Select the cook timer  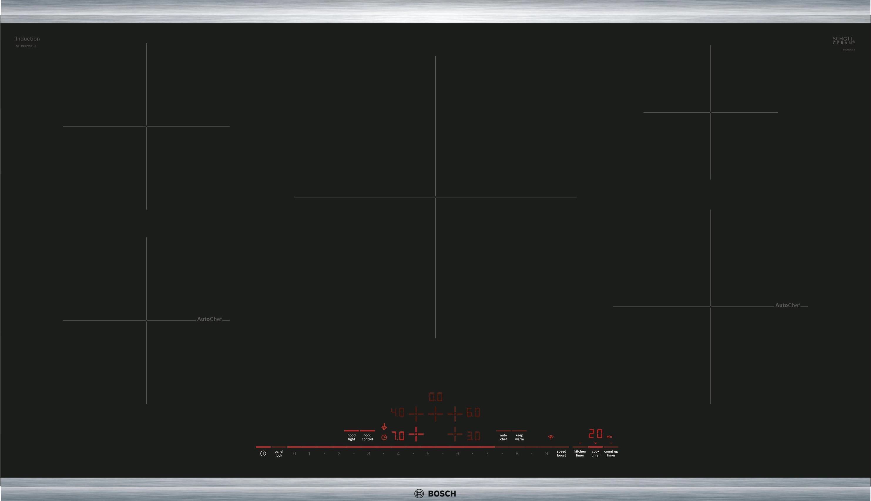pos(595,453)
